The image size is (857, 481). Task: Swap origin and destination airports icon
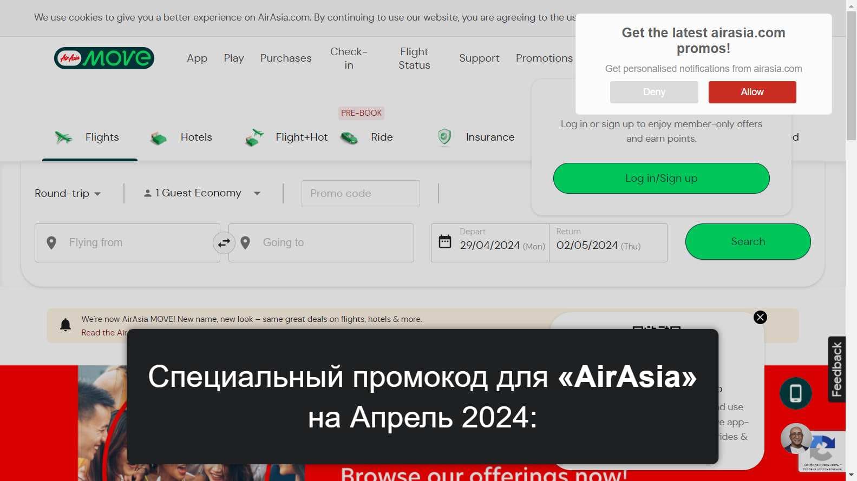point(224,243)
